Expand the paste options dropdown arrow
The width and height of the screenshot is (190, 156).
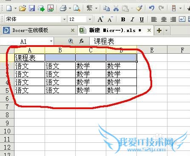[x=132, y=8]
